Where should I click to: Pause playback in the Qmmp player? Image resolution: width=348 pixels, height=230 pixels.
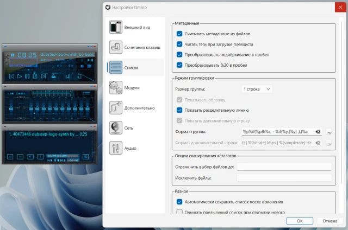tap(27, 76)
